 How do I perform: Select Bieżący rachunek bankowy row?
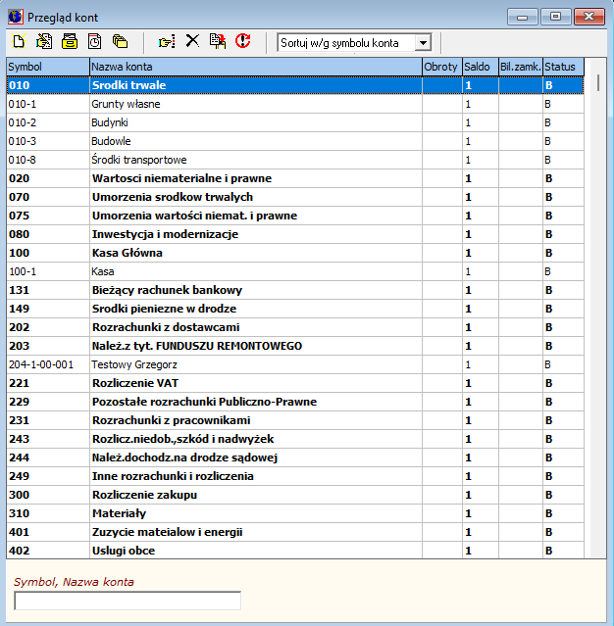pyautogui.click(x=295, y=290)
